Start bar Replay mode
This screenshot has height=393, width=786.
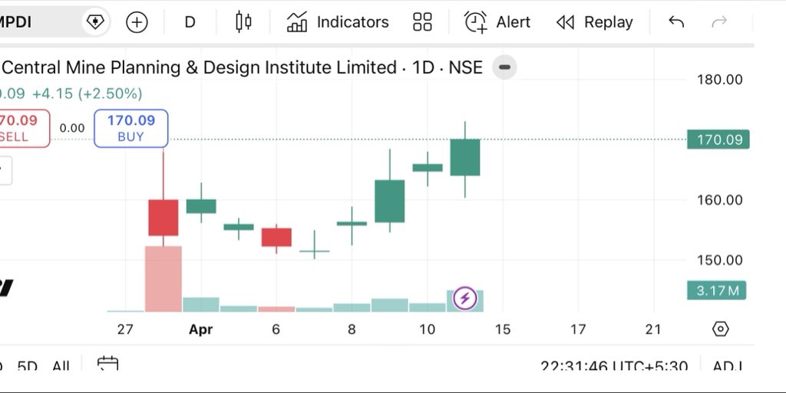[595, 22]
